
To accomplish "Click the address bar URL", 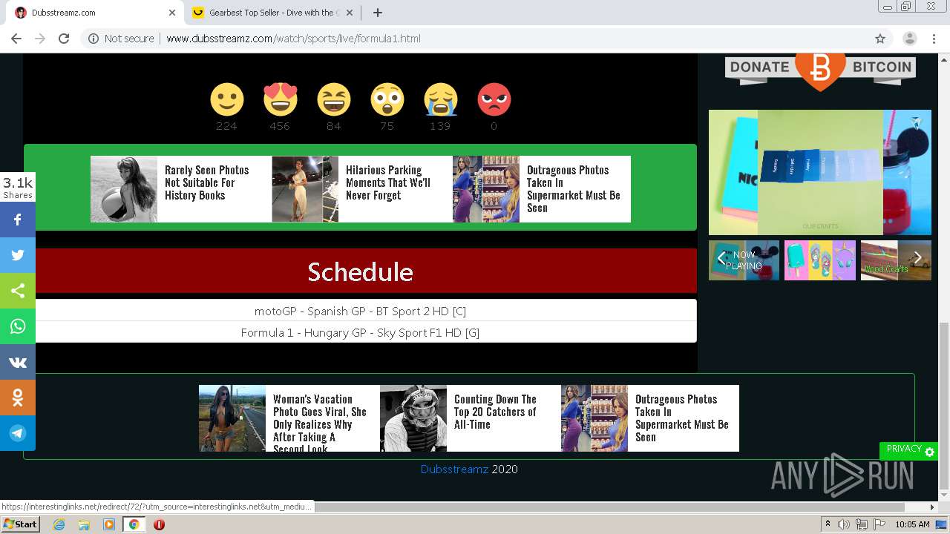I will click(293, 39).
